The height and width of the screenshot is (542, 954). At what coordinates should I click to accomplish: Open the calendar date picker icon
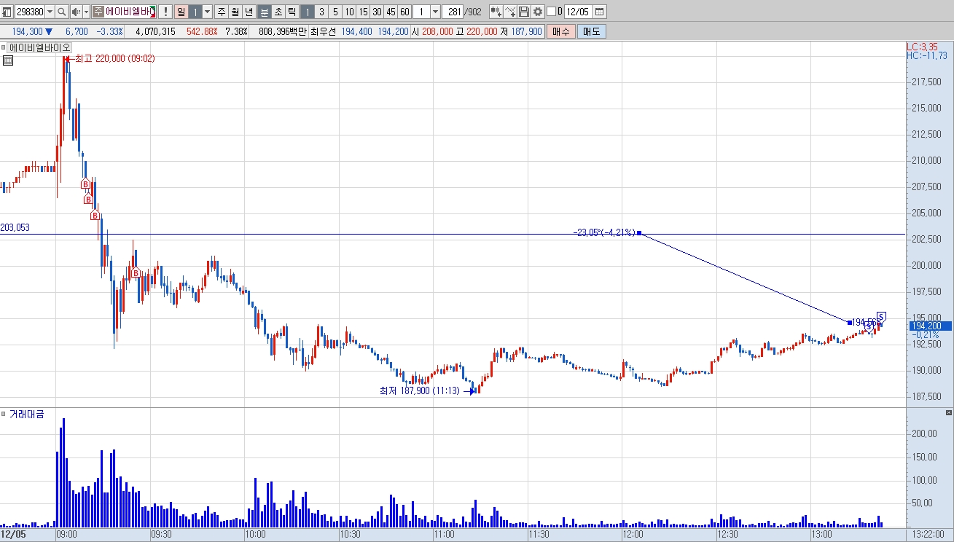[x=599, y=12]
